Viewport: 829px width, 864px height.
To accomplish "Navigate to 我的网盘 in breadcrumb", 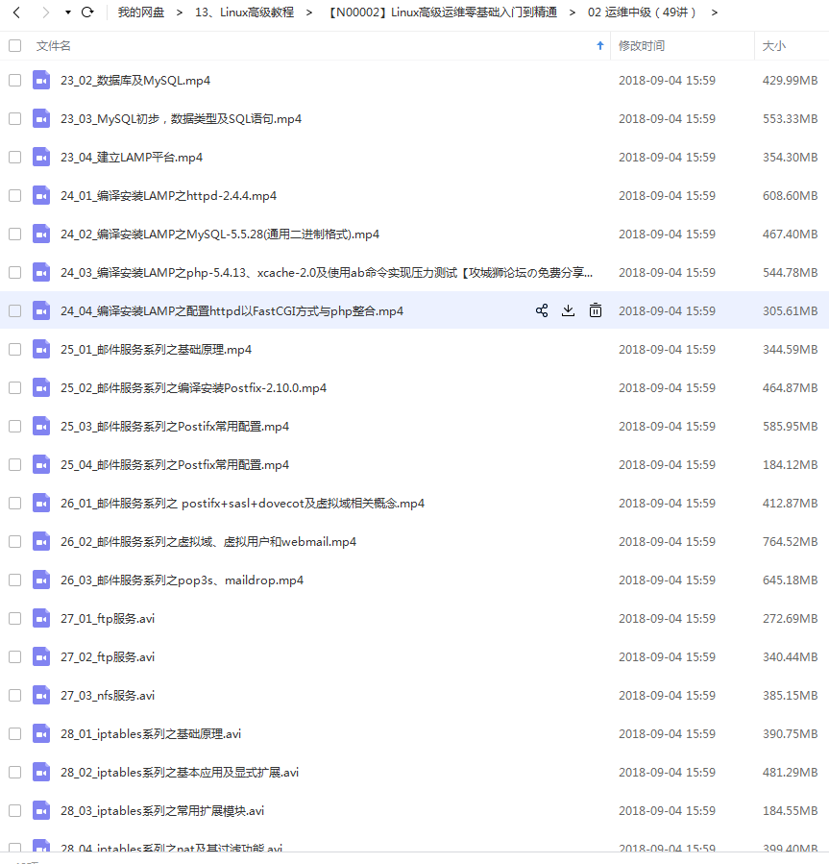I will [x=141, y=12].
